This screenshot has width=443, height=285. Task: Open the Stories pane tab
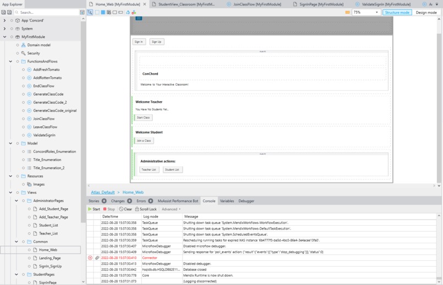[x=97, y=201]
